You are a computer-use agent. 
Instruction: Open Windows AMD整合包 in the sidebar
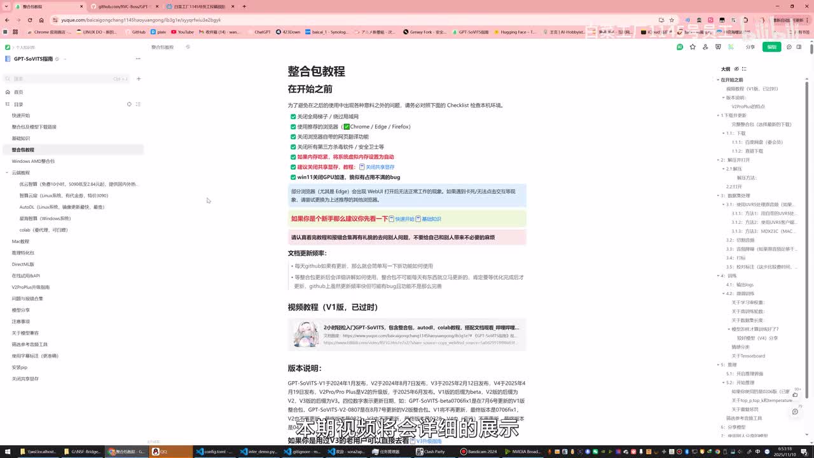click(x=33, y=161)
